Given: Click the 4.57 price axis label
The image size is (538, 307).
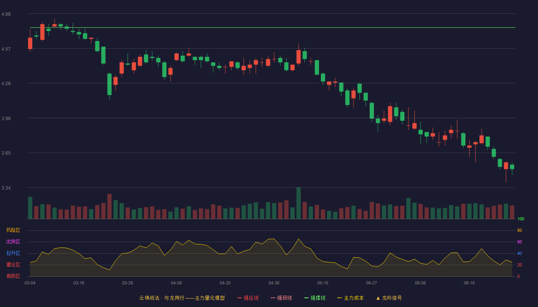Looking at the screenshot, I should [6, 49].
